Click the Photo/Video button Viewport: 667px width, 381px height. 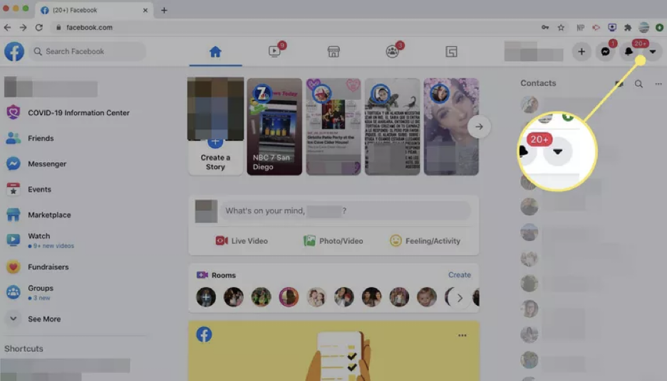tap(333, 241)
